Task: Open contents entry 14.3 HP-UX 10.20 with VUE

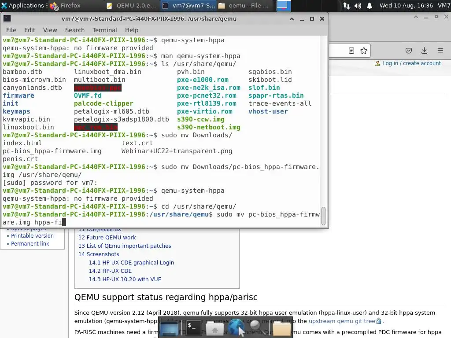Action: (125, 279)
